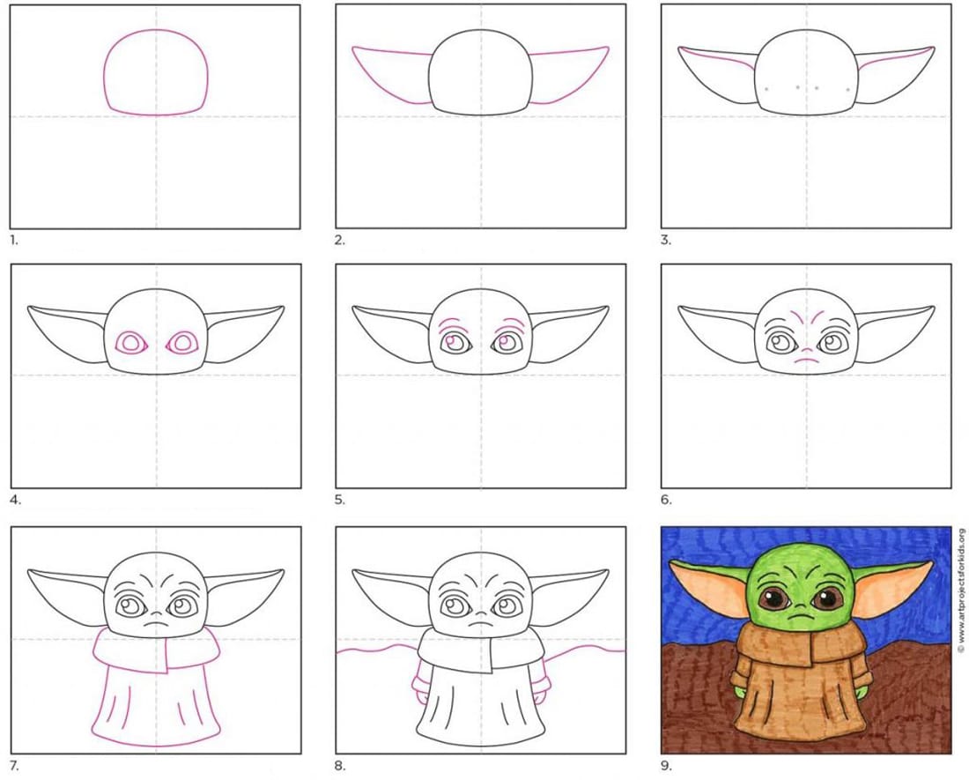The width and height of the screenshot is (969, 780).
Task: Click the step label "1."
Action: tap(14, 241)
